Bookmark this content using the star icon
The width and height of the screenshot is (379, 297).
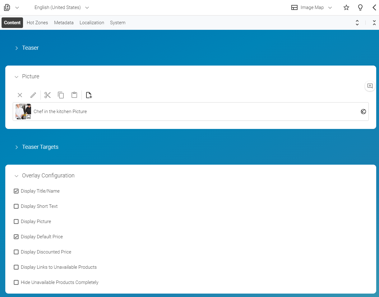[x=346, y=7]
